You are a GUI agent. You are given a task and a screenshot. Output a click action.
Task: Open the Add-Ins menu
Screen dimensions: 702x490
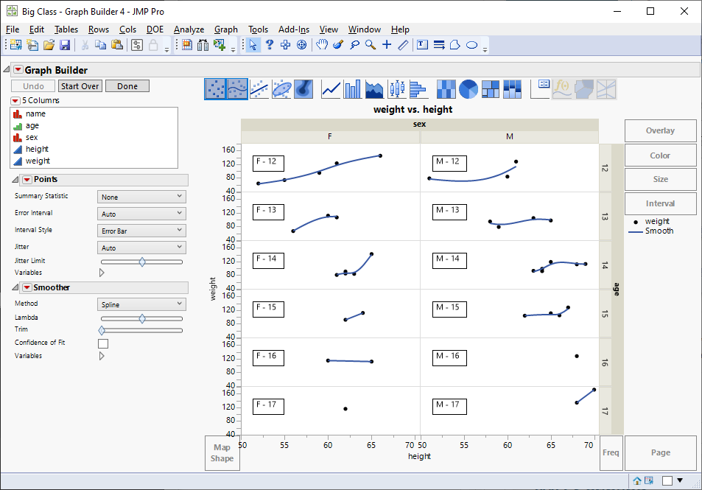(294, 29)
